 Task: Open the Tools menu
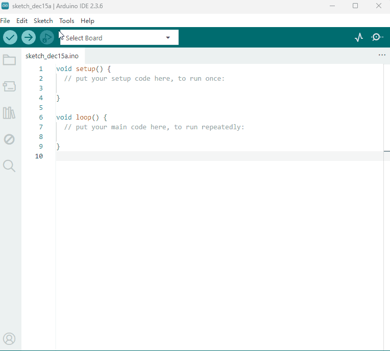pyautogui.click(x=67, y=21)
